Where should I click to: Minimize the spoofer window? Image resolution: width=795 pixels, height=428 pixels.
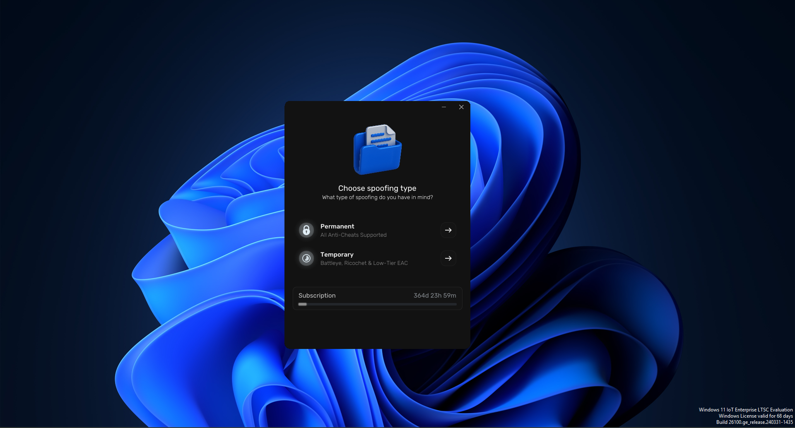(444, 107)
